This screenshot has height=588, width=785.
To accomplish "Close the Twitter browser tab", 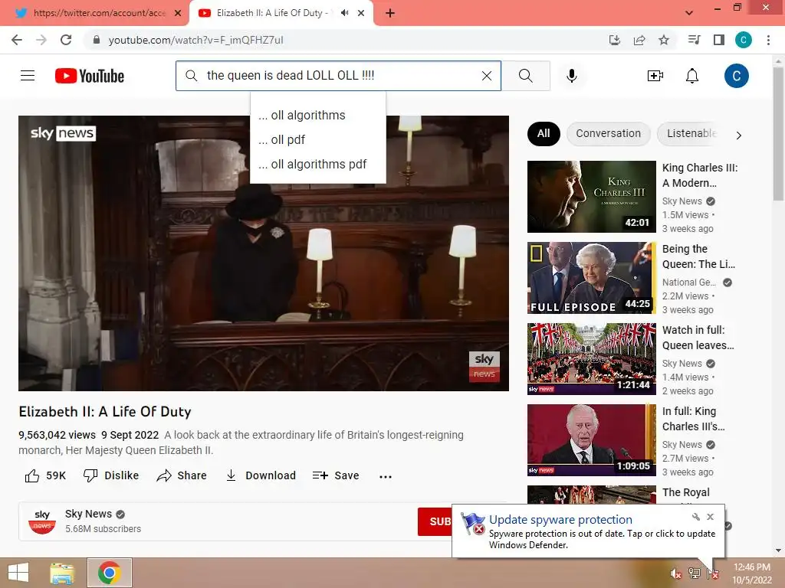I will tap(178, 13).
